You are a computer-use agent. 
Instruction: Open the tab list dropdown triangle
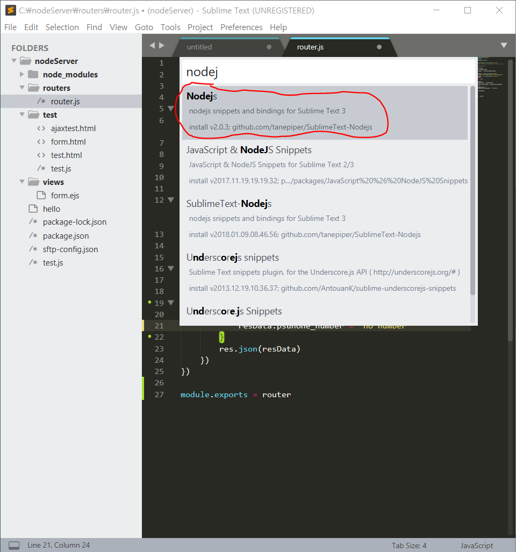pyautogui.click(x=504, y=45)
